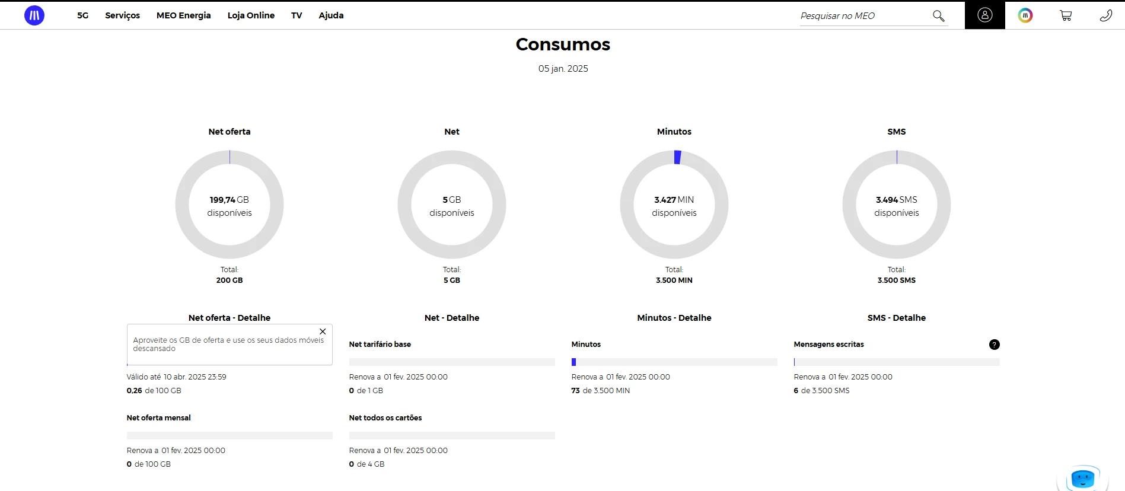This screenshot has height=491, width=1125.
Task: Click the SMS - Detalhe heading
Action: [897, 318]
